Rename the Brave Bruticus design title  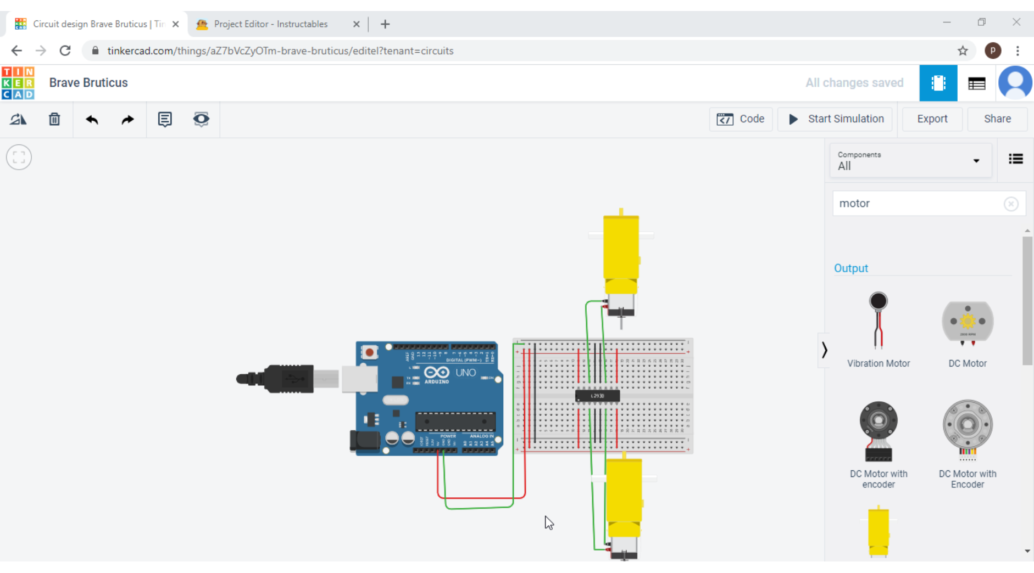[88, 83]
